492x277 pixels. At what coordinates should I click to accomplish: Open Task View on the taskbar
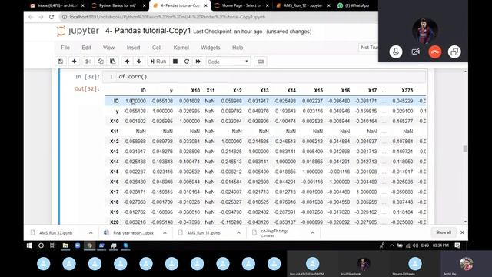tap(53, 245)
